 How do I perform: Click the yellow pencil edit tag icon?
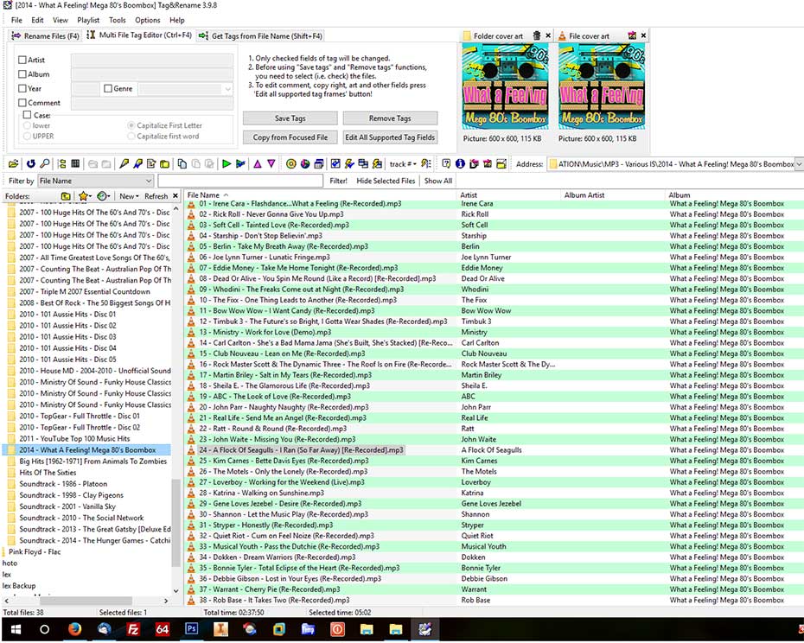pos(124,163)
